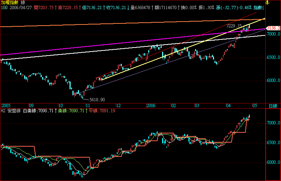The image size is (281, 181).
Task: Select the 11 month marker
Action: coord(88,106)
